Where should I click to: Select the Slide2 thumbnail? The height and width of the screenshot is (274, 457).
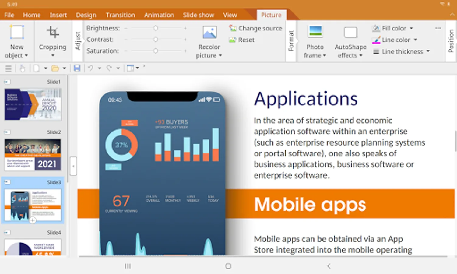pyautogui.click(x=33, y=154)
